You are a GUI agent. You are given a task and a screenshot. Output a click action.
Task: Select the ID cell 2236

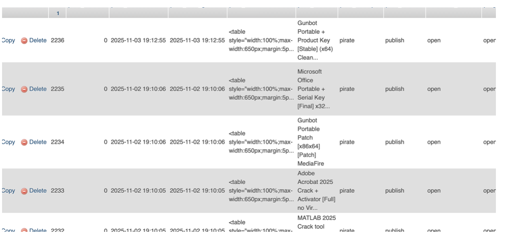[57, 41]
